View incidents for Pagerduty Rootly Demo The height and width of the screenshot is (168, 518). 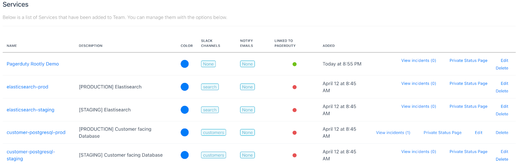tap(419, 60)
